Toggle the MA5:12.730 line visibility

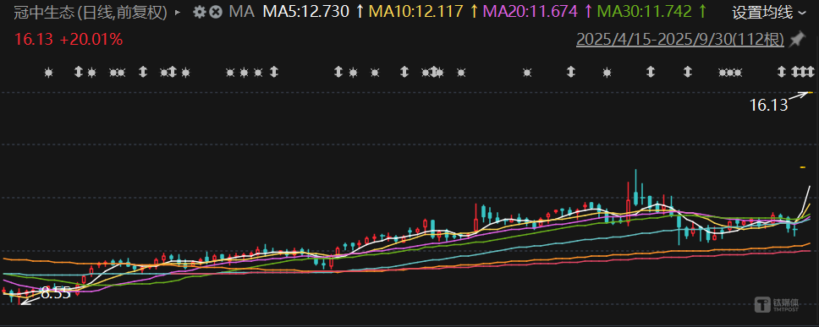point(313,11)
